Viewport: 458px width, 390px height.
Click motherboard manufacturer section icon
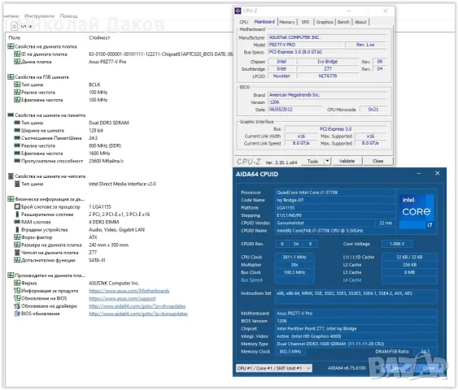point(11,275)
